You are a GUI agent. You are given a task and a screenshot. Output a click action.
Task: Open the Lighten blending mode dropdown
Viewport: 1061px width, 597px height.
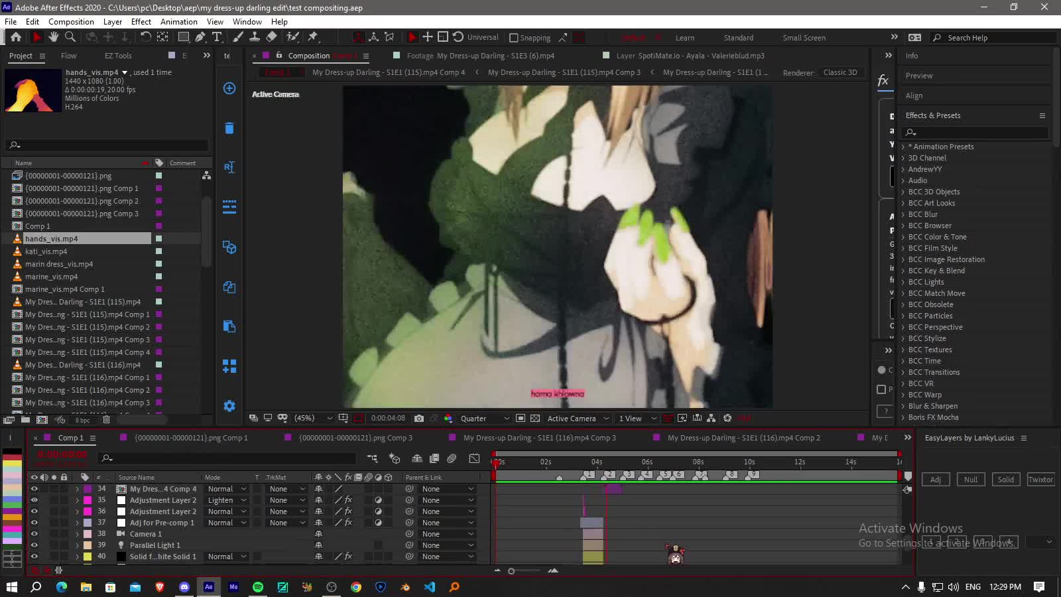pyautogui.click(x=227, y=500)
